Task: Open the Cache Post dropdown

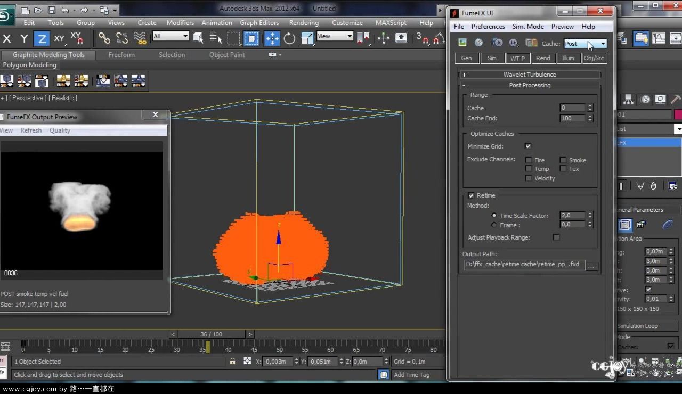Action: (x=585, y=44)
